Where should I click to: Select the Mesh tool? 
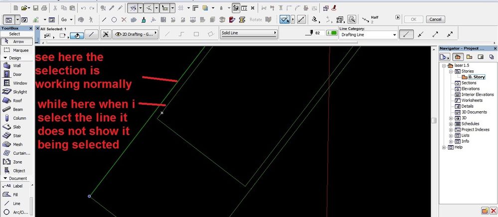click(16, 144)
